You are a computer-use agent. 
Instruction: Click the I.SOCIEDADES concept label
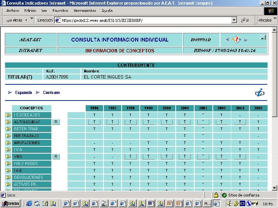(32, 115)
